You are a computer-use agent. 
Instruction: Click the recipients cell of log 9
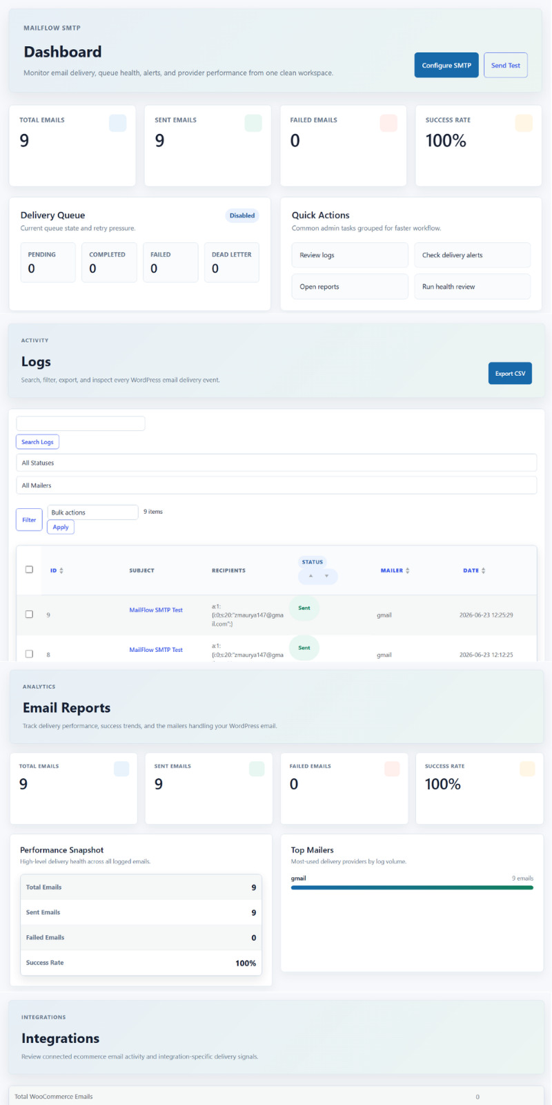tap(248, 615)
